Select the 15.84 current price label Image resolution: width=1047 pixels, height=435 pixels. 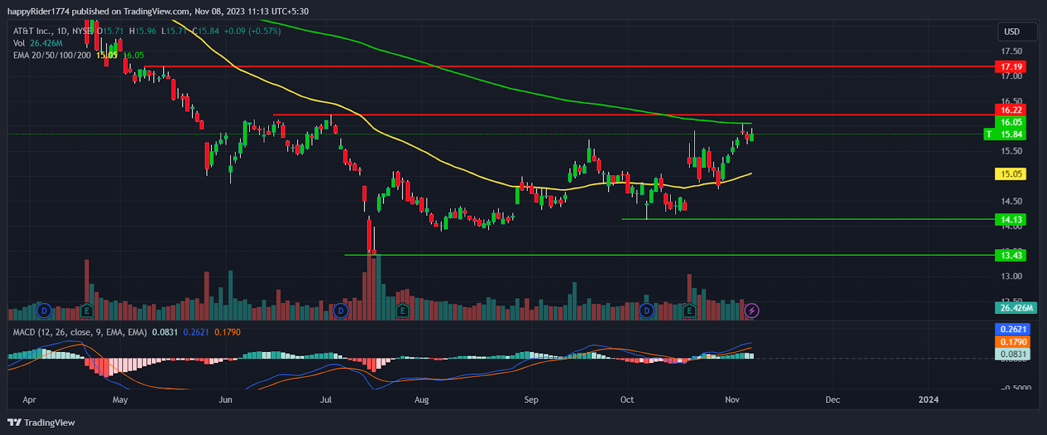pos(1010,134)
